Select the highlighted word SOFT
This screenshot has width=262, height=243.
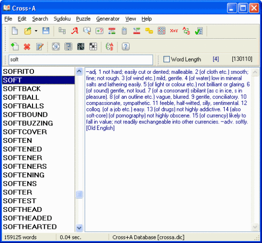(x=38, y=80)
